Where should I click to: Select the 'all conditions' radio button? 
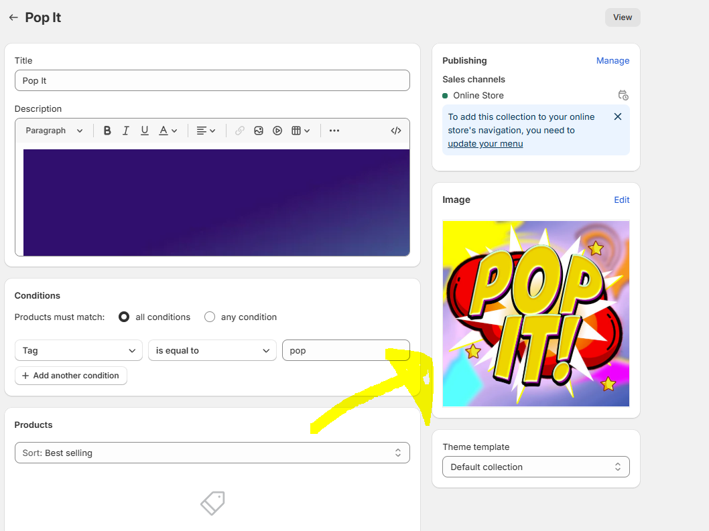pyautogui.click(x=124, y=317)
